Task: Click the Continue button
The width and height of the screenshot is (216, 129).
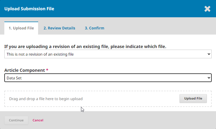Action: pos(16,120)
